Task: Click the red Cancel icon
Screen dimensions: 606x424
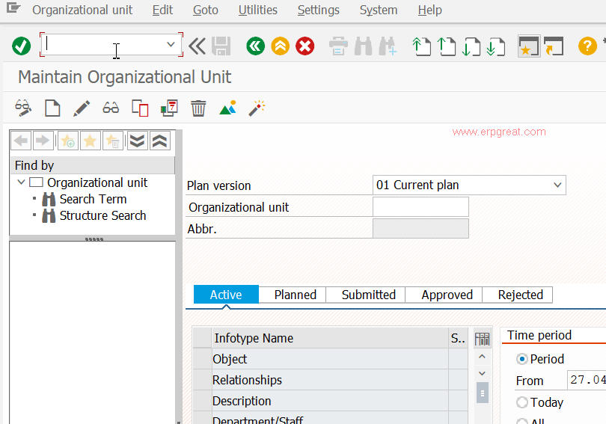Action: tap(305, 46)
